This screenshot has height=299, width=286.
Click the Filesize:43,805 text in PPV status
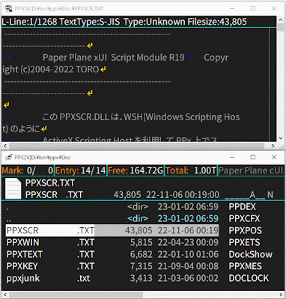(217, 22)
